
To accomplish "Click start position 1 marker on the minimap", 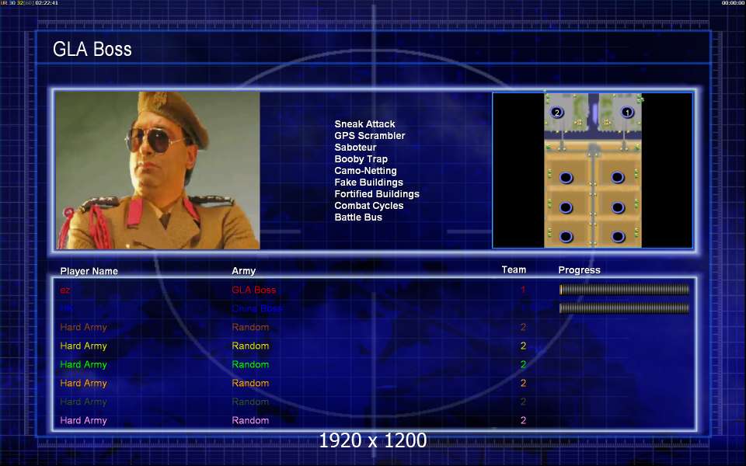I will [627, 113].
